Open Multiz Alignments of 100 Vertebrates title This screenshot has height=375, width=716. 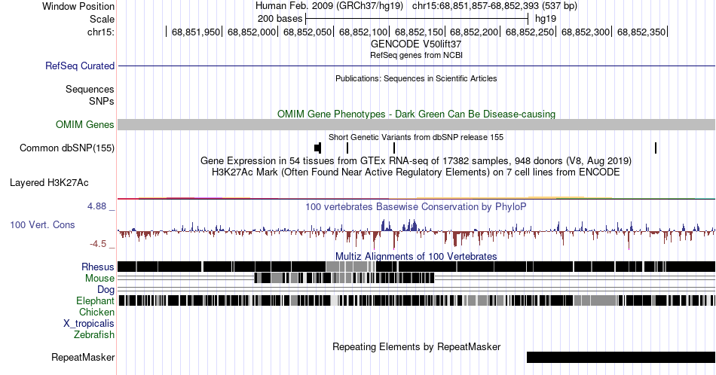point(416,256)
